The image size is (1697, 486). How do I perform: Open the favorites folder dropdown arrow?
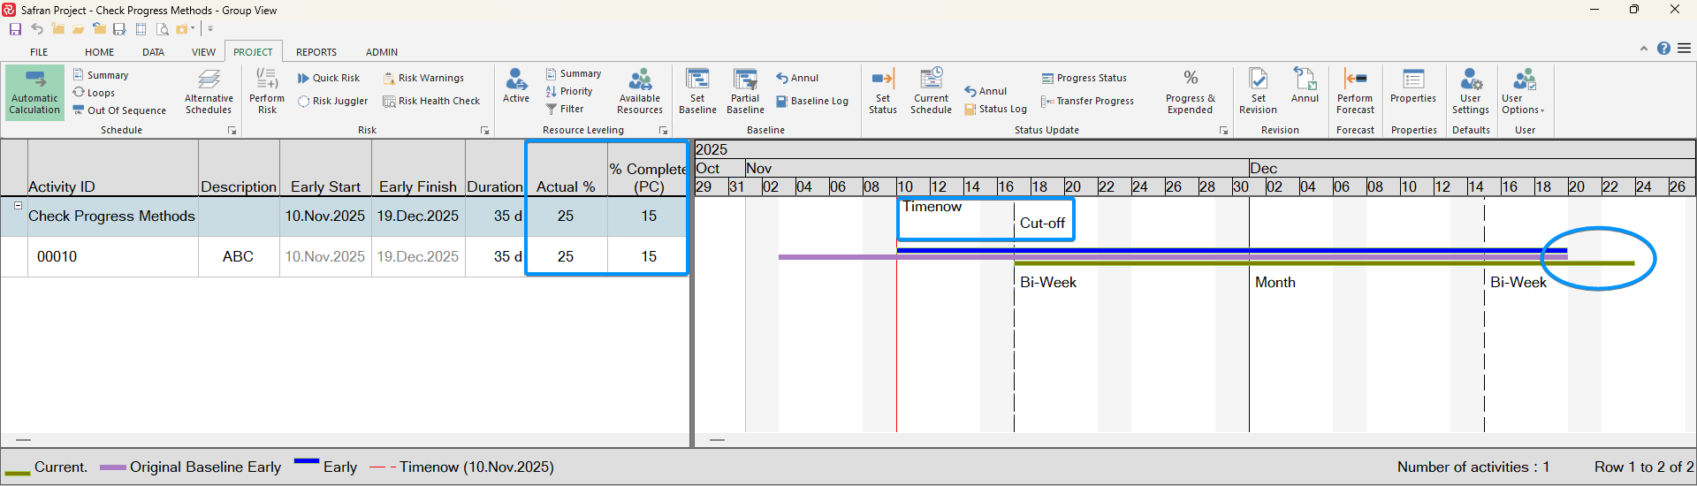[193, 29]
